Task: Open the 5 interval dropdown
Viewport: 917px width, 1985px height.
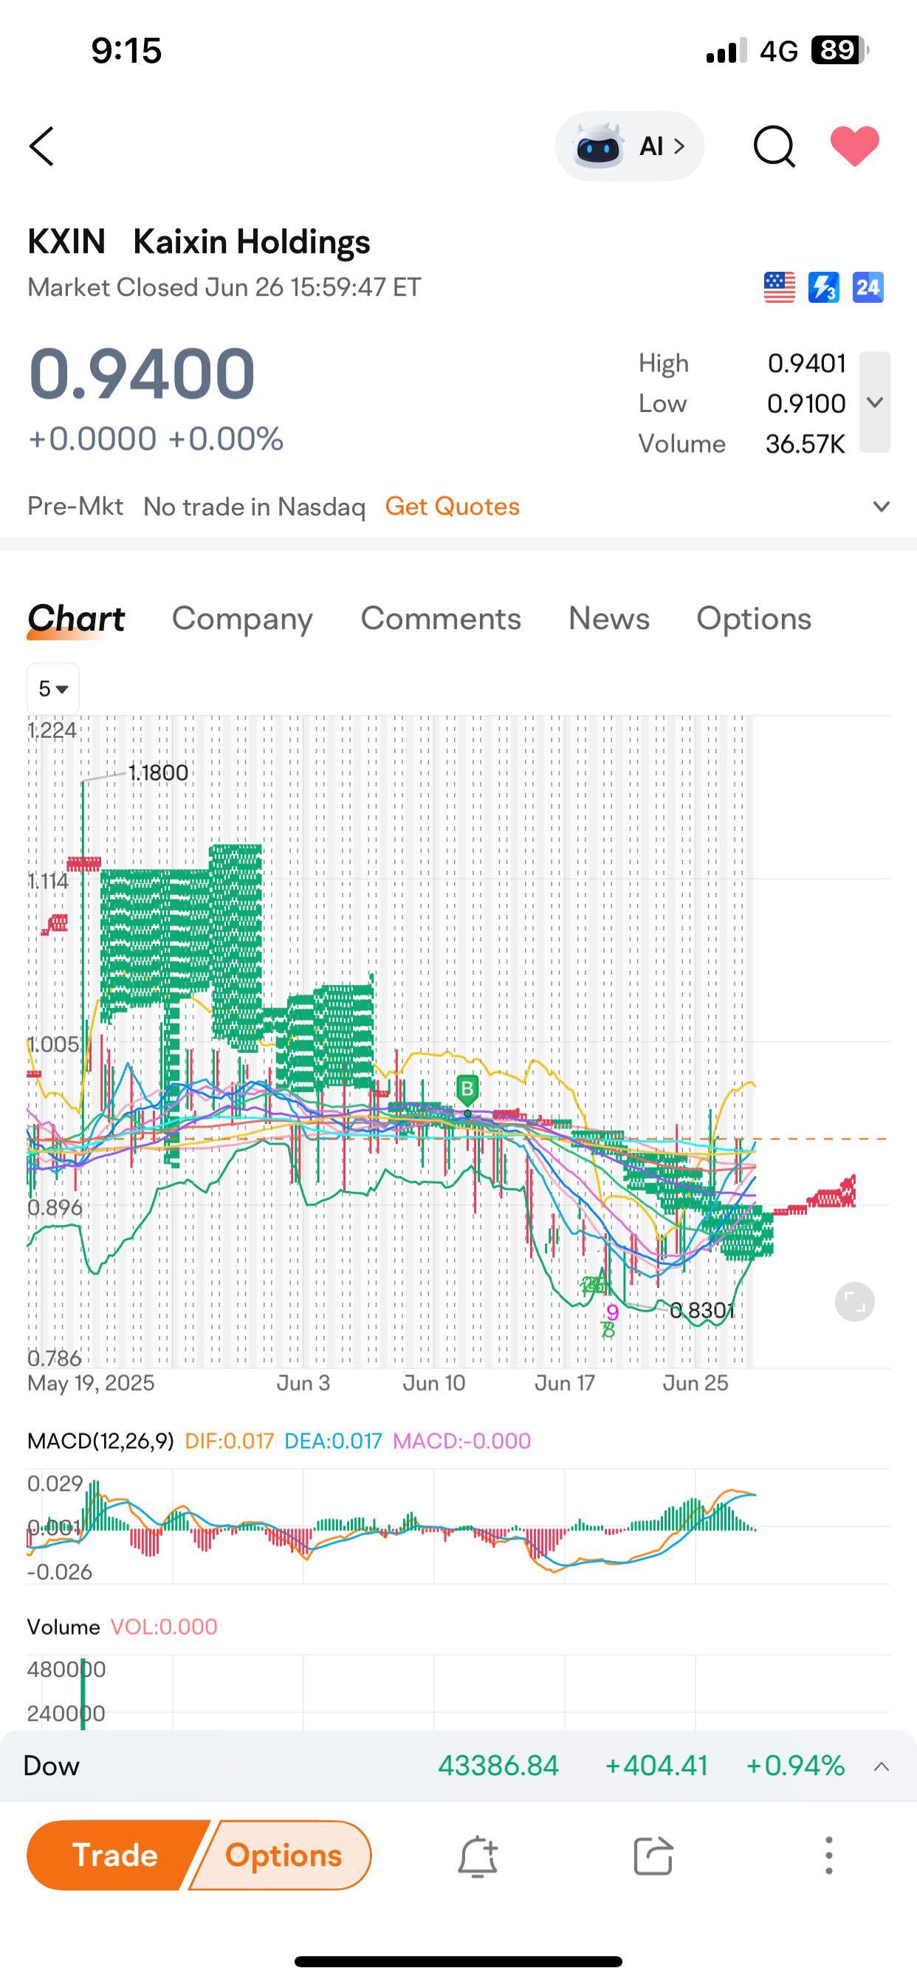Action: (x=53, y=688)
